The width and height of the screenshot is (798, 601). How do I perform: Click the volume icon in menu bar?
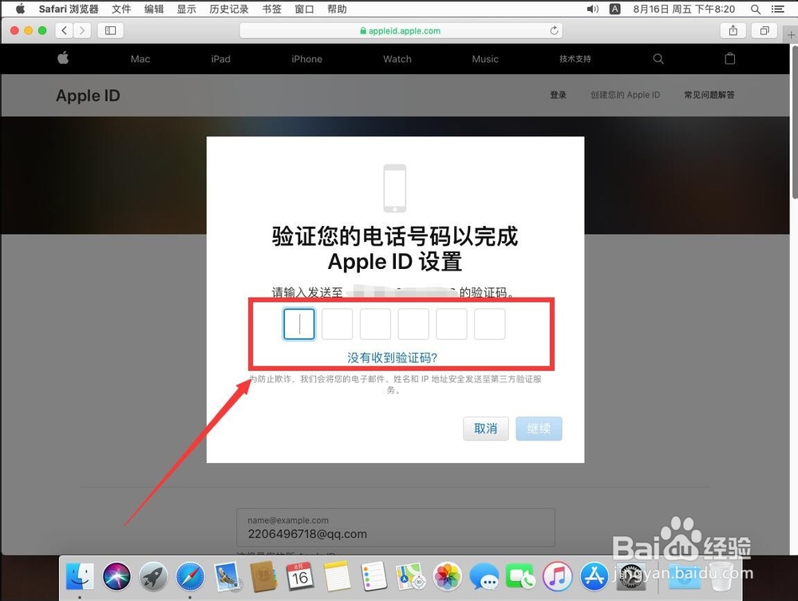coord(592,9)
